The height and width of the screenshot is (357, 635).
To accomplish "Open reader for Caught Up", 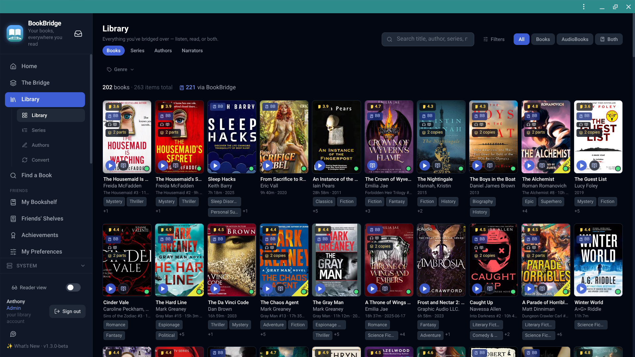I will coord(490,289).
